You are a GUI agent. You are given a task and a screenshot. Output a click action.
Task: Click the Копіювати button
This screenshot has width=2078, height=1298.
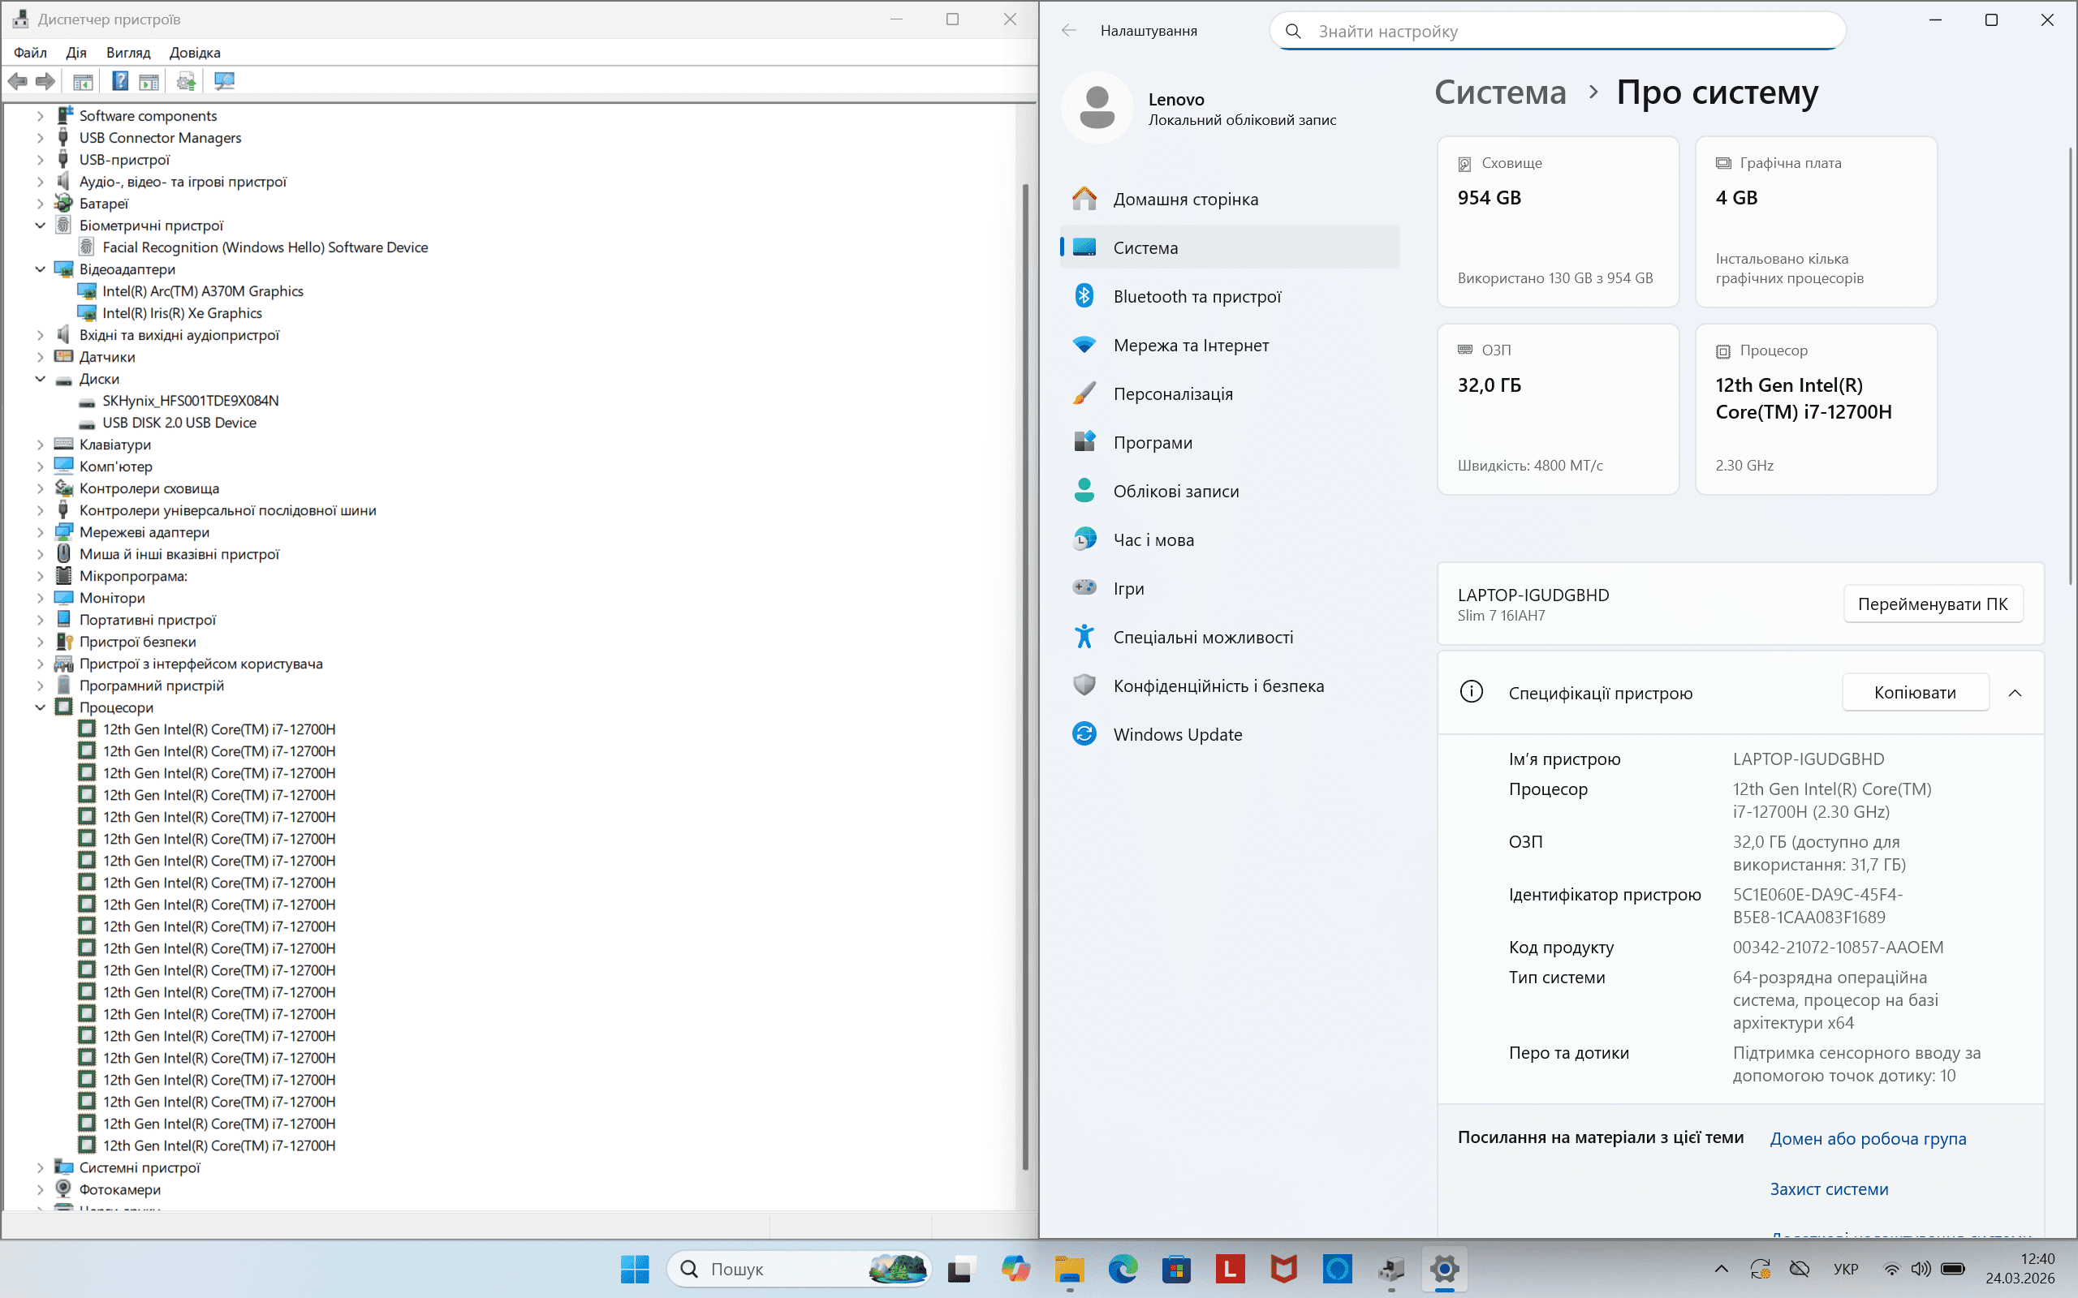pos(1914,693)
